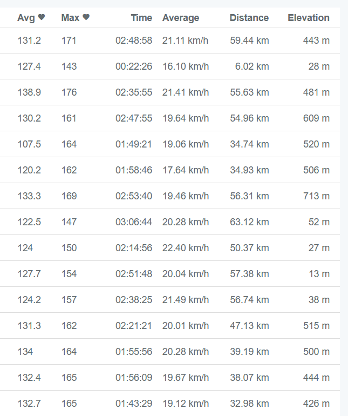
Task: Click the heart icon beside Max
Action: click(x=86, y=17)
